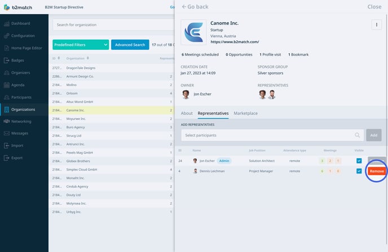Open the Participants sidebar icon
The image size is (388, 252).
click(7, 97)
